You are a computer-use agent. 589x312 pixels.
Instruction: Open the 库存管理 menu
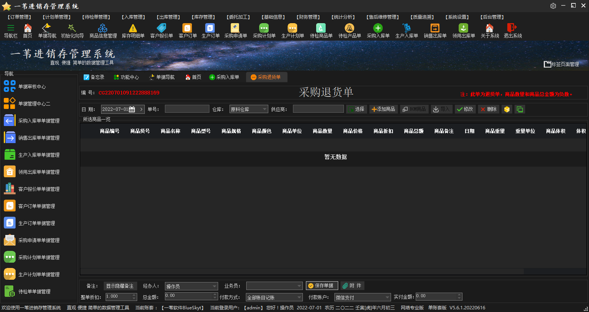pos(203,17)
